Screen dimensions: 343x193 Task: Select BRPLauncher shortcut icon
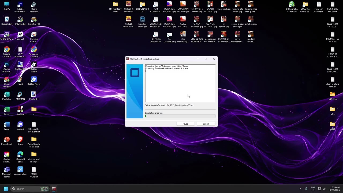[x=292, y=7]
